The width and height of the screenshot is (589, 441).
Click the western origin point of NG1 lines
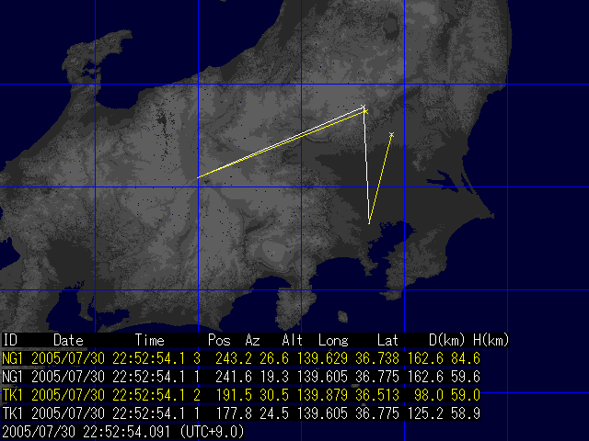pyautogui.click(x=198, y=177)
